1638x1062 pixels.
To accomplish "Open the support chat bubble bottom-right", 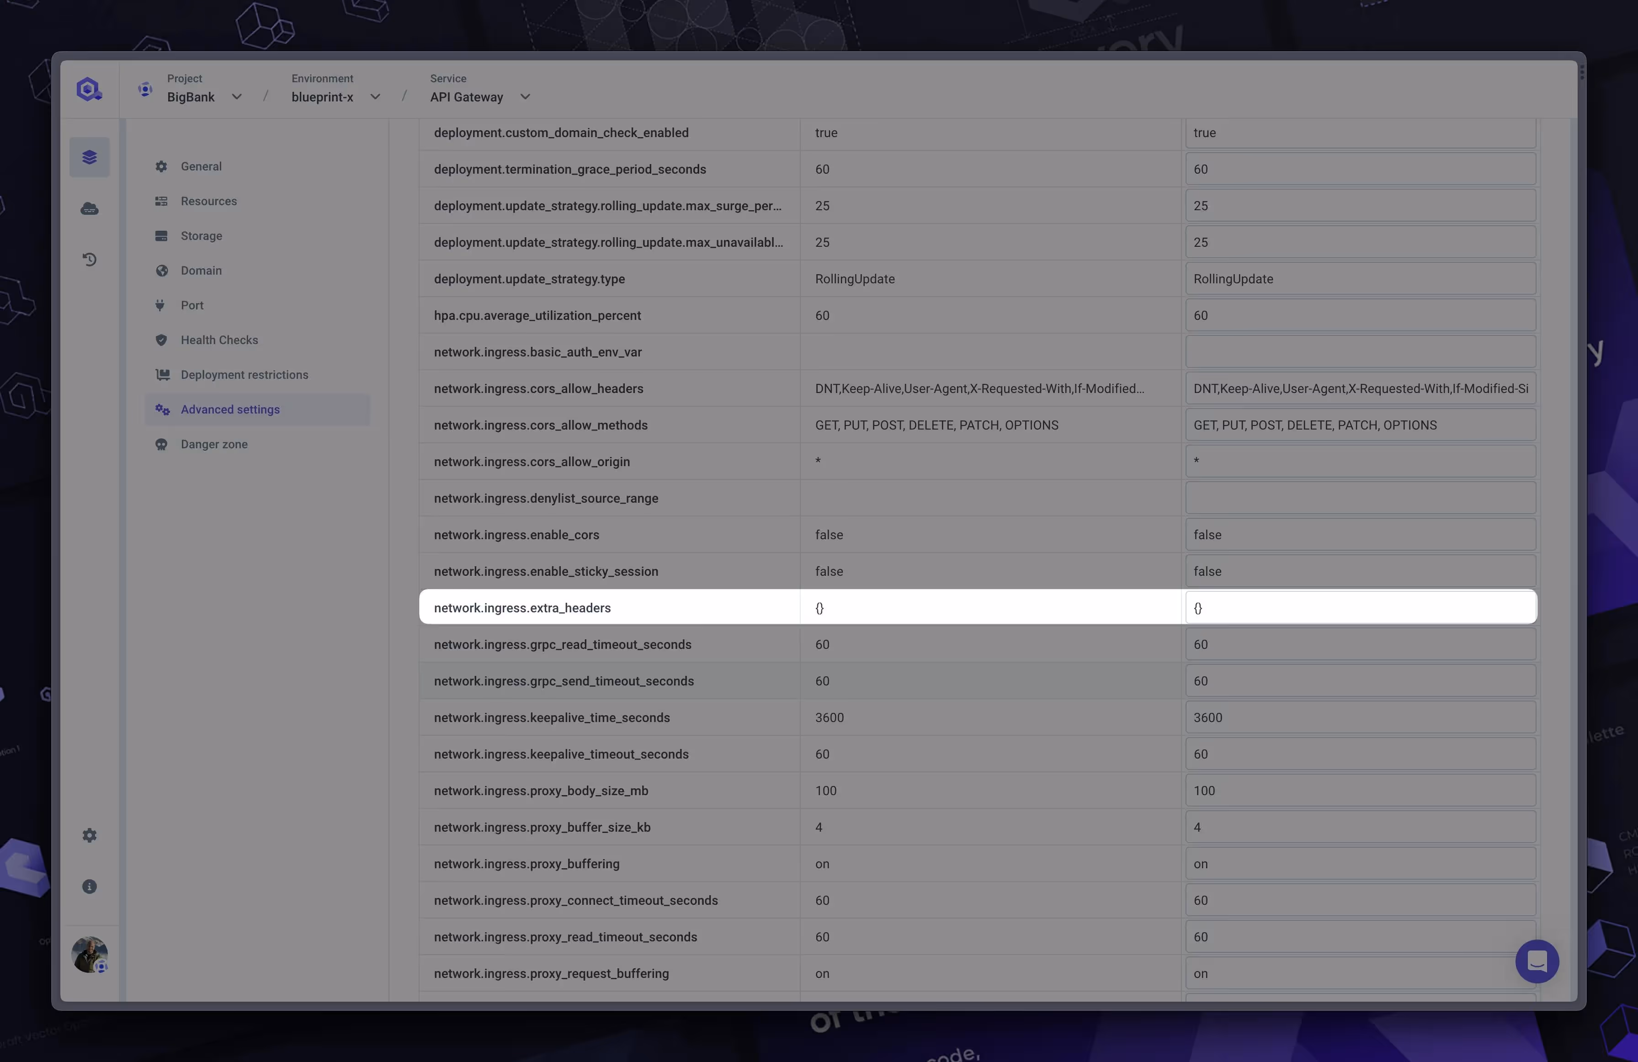I will tap(1537, 961).
